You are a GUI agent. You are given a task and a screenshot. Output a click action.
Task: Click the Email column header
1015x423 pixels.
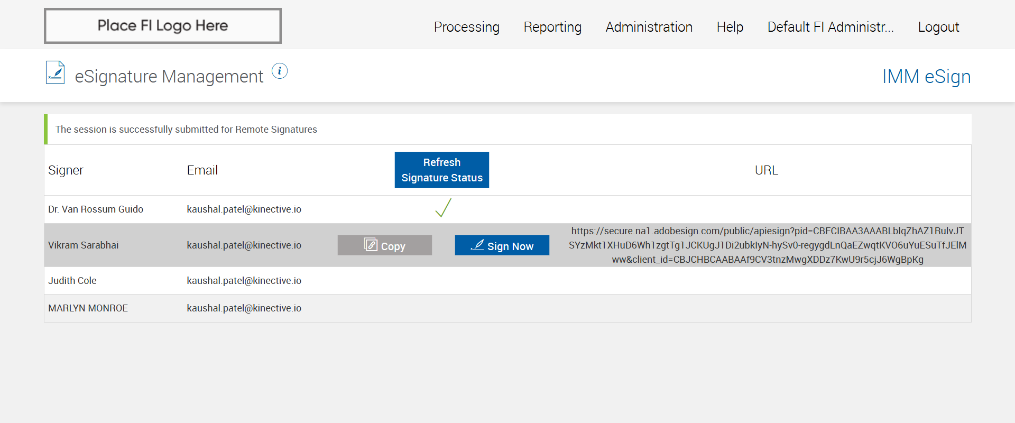click(x=202, y=170)
